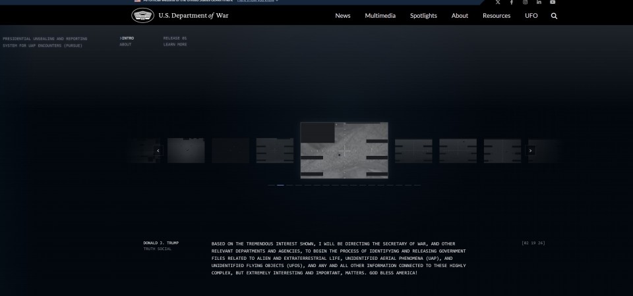Open the Multimedia menu
Screen dimensions: 633x296
(x=380, y=16)
